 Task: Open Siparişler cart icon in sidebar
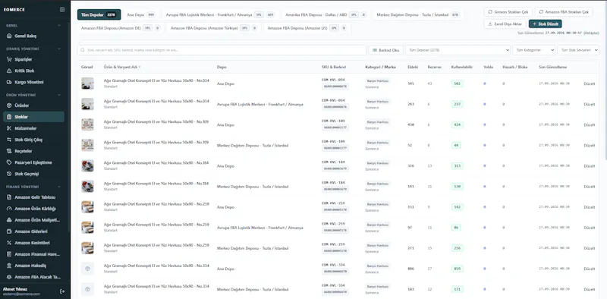pos(9,60)
